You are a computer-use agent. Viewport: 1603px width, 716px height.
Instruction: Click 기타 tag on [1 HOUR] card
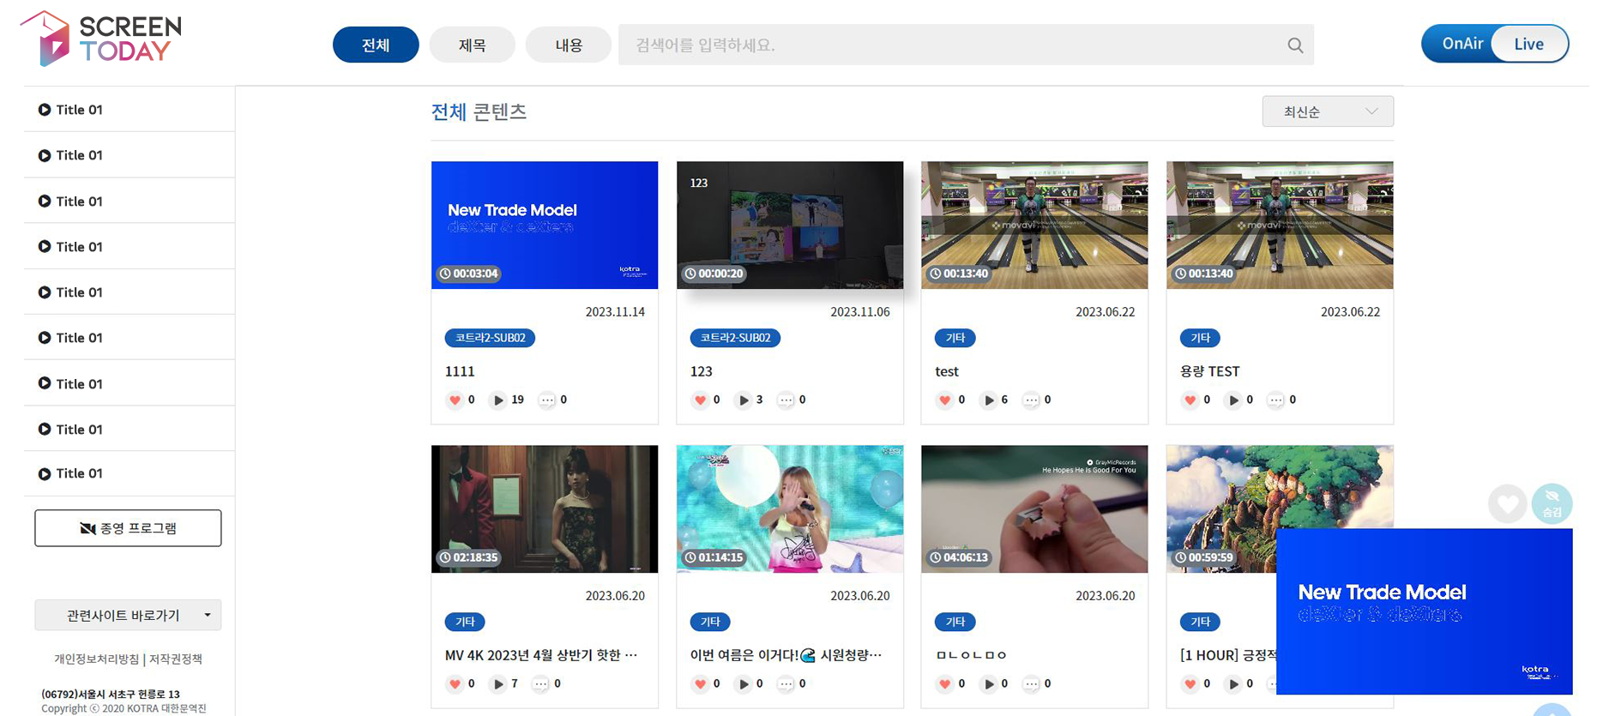(1200, 622)
